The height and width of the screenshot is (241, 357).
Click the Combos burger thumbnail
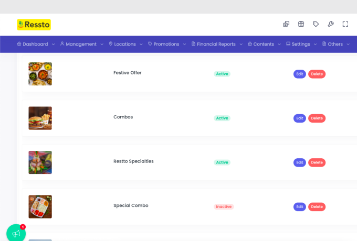pyautogui.click(x=40, y=118)
